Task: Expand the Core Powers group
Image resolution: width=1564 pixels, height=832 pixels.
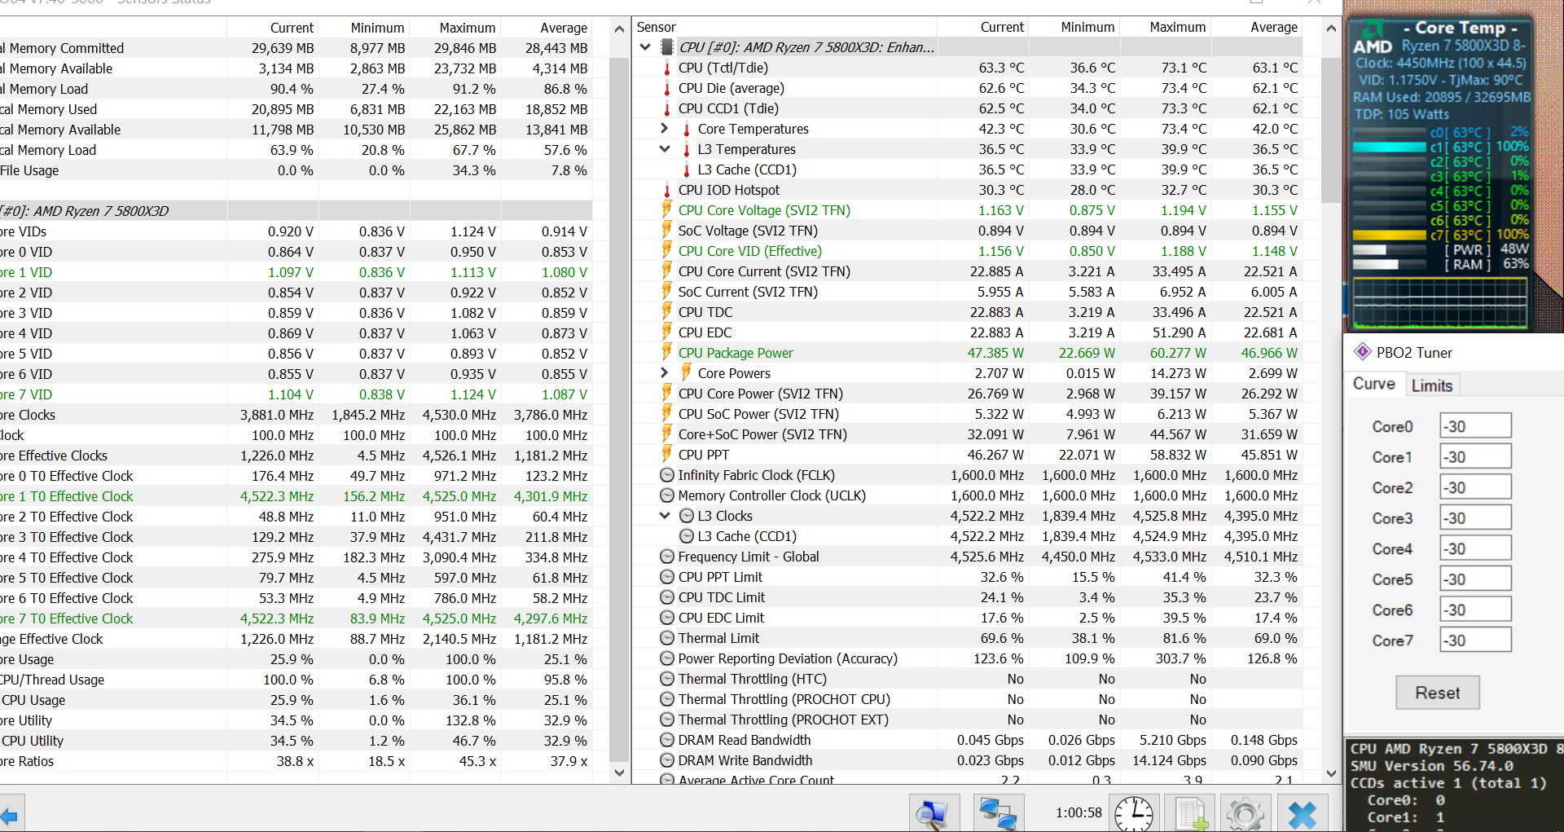Action: [665, 373]
